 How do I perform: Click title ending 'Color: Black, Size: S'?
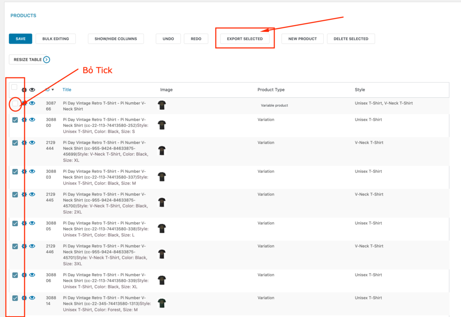tap(105, 126)
